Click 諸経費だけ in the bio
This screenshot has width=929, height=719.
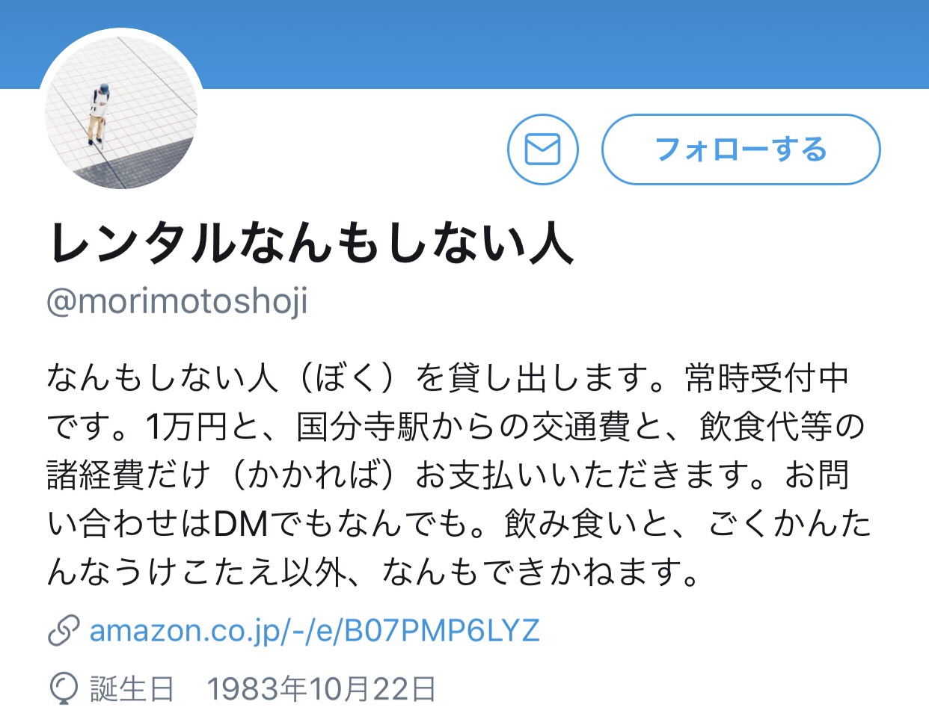tap(129, 475)
